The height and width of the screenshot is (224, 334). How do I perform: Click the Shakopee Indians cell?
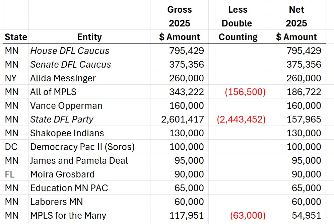point(89,133)
